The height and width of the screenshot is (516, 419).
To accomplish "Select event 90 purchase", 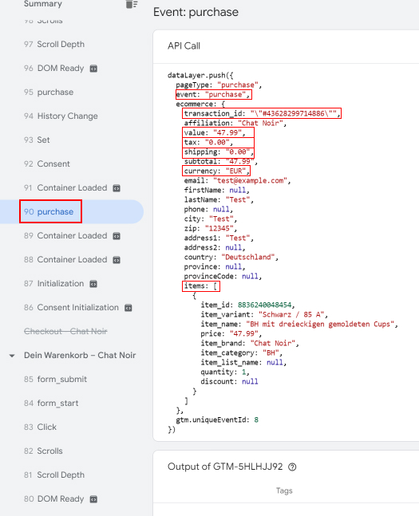I will 49,211.
